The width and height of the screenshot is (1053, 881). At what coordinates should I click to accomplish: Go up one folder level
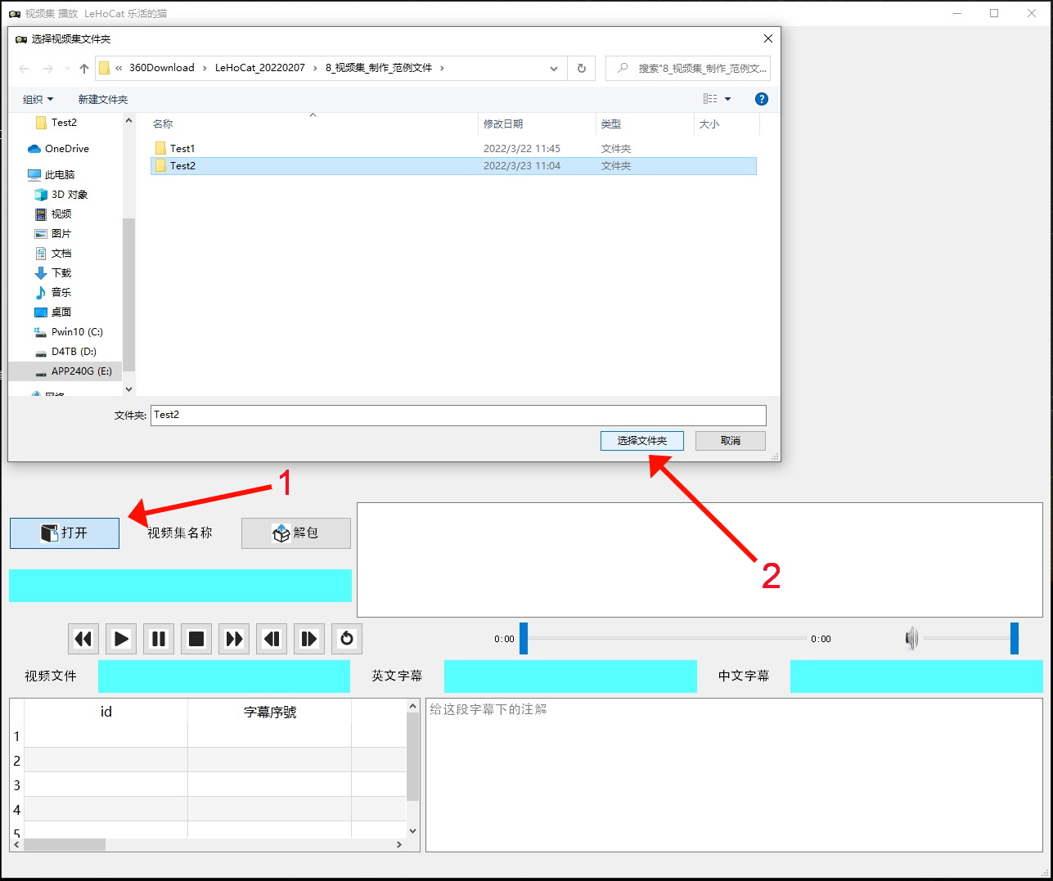(84, 69)
